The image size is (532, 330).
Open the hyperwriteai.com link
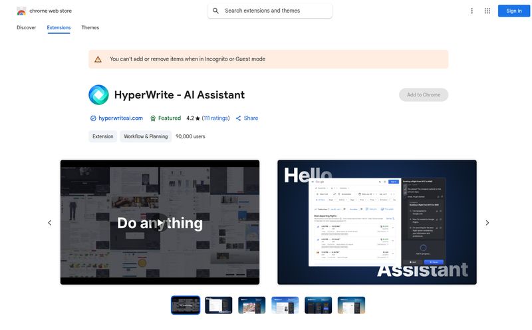[120, 118]
